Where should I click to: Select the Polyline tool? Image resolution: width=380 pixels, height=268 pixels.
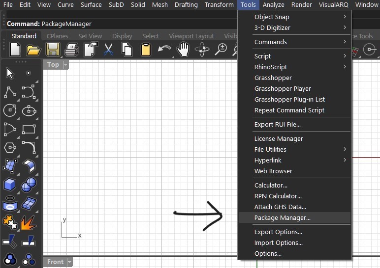coord(10,92)
